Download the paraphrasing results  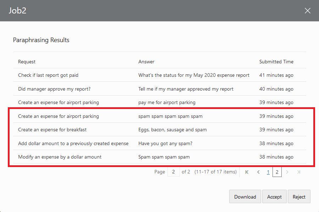pyautogui.click(x=245, y=196)
